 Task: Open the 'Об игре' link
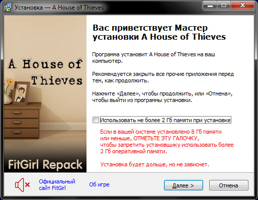click(x=99, y=184)
